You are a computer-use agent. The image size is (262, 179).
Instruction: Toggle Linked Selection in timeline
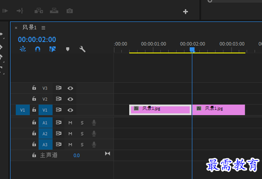[53, 49]
